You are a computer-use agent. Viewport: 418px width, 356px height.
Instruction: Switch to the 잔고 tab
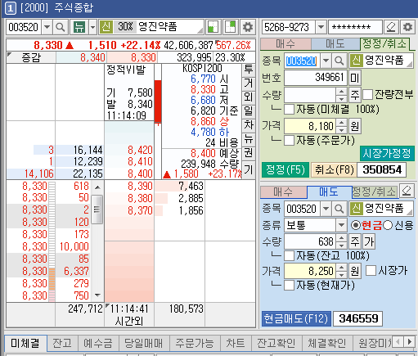pyautogui.click(x=62, y=343)
